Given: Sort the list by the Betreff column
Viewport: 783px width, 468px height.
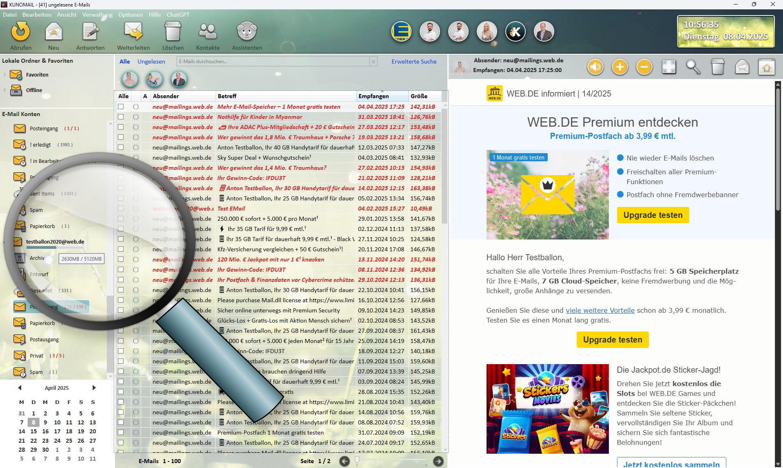Looking at the screenshot, I should pyautogui.click(x=285, y=96).
